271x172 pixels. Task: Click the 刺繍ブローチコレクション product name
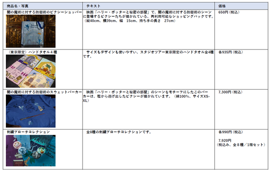(x=28, y=132)
